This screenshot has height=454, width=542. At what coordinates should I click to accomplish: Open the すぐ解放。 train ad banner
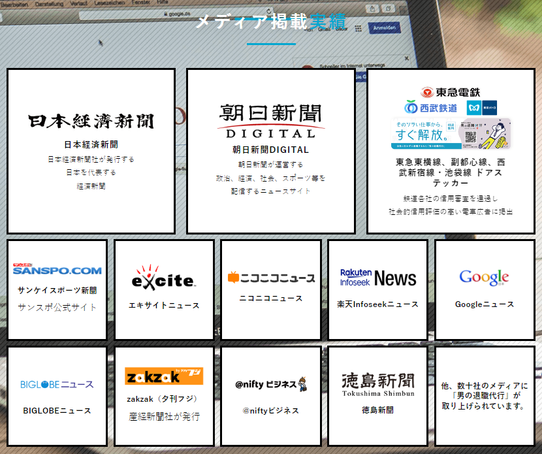click(451, 134)
